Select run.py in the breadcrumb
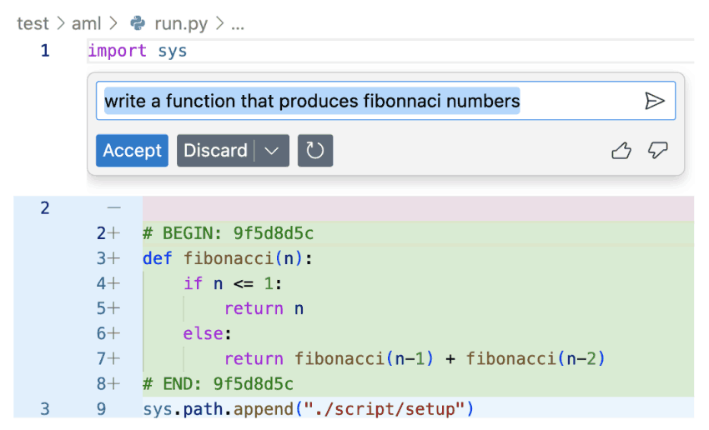Image resolution: width=709 pixels, height=430 pixels. pos(181,23)
